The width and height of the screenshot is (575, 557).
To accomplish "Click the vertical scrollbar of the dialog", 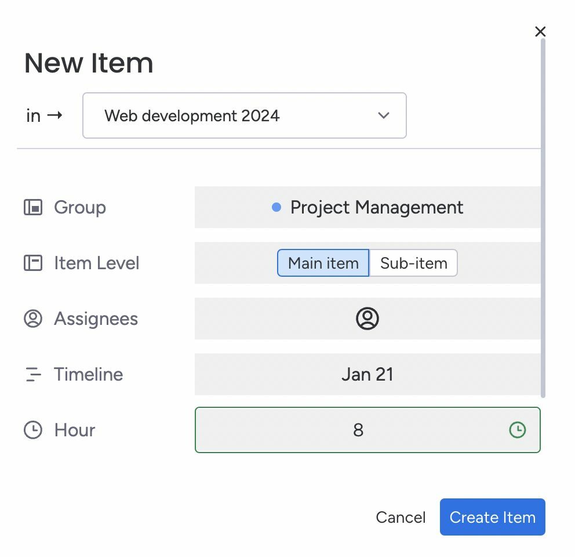I will [543, 218].
